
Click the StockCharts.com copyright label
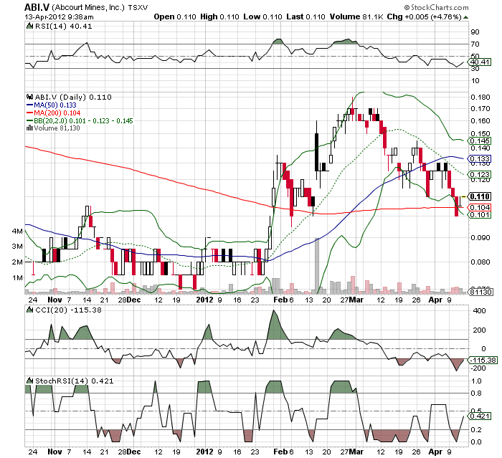click(436, 7)
